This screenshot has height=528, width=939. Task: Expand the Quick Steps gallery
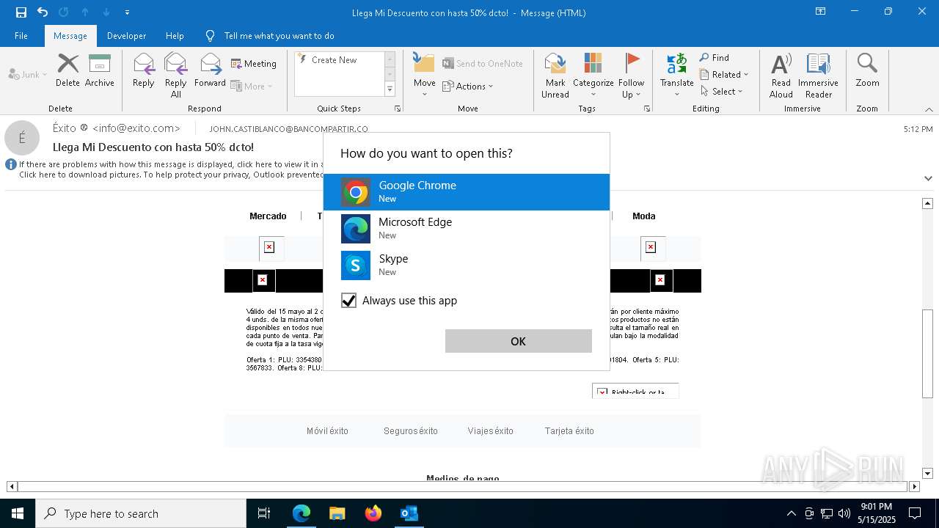390,89
